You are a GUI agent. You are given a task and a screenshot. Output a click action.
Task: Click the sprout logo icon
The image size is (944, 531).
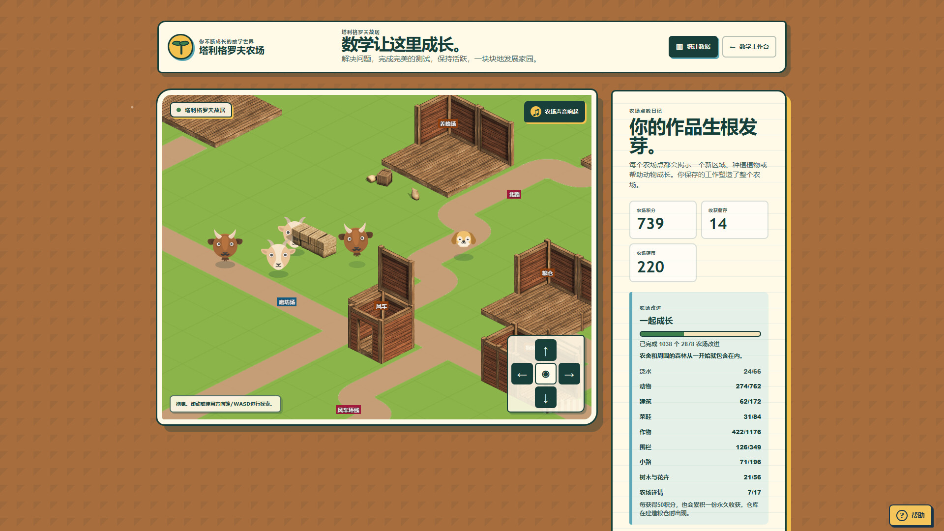[x=180, y=47]
